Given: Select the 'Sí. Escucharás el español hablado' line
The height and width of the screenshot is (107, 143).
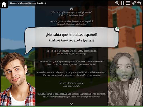Looking at the screenshot, I should coord(71,95).
